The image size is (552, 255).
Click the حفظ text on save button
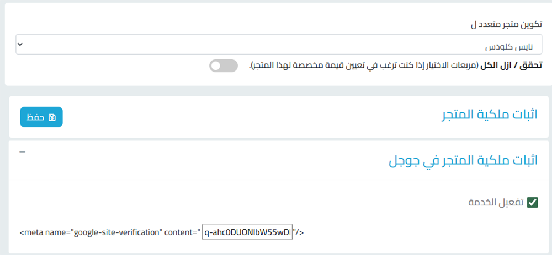click(x=37, y=117)
